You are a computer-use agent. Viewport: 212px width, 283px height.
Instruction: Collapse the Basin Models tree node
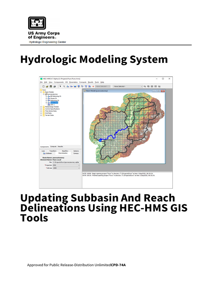tap(41, 92)
